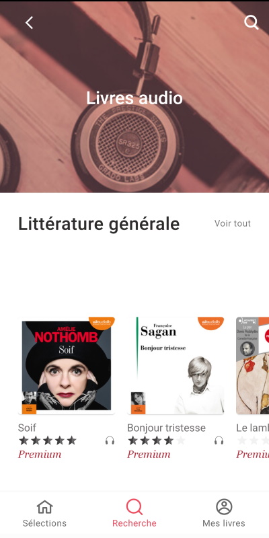Tap the Sélections home icon
269x538 pixels.
coord(44,507)
